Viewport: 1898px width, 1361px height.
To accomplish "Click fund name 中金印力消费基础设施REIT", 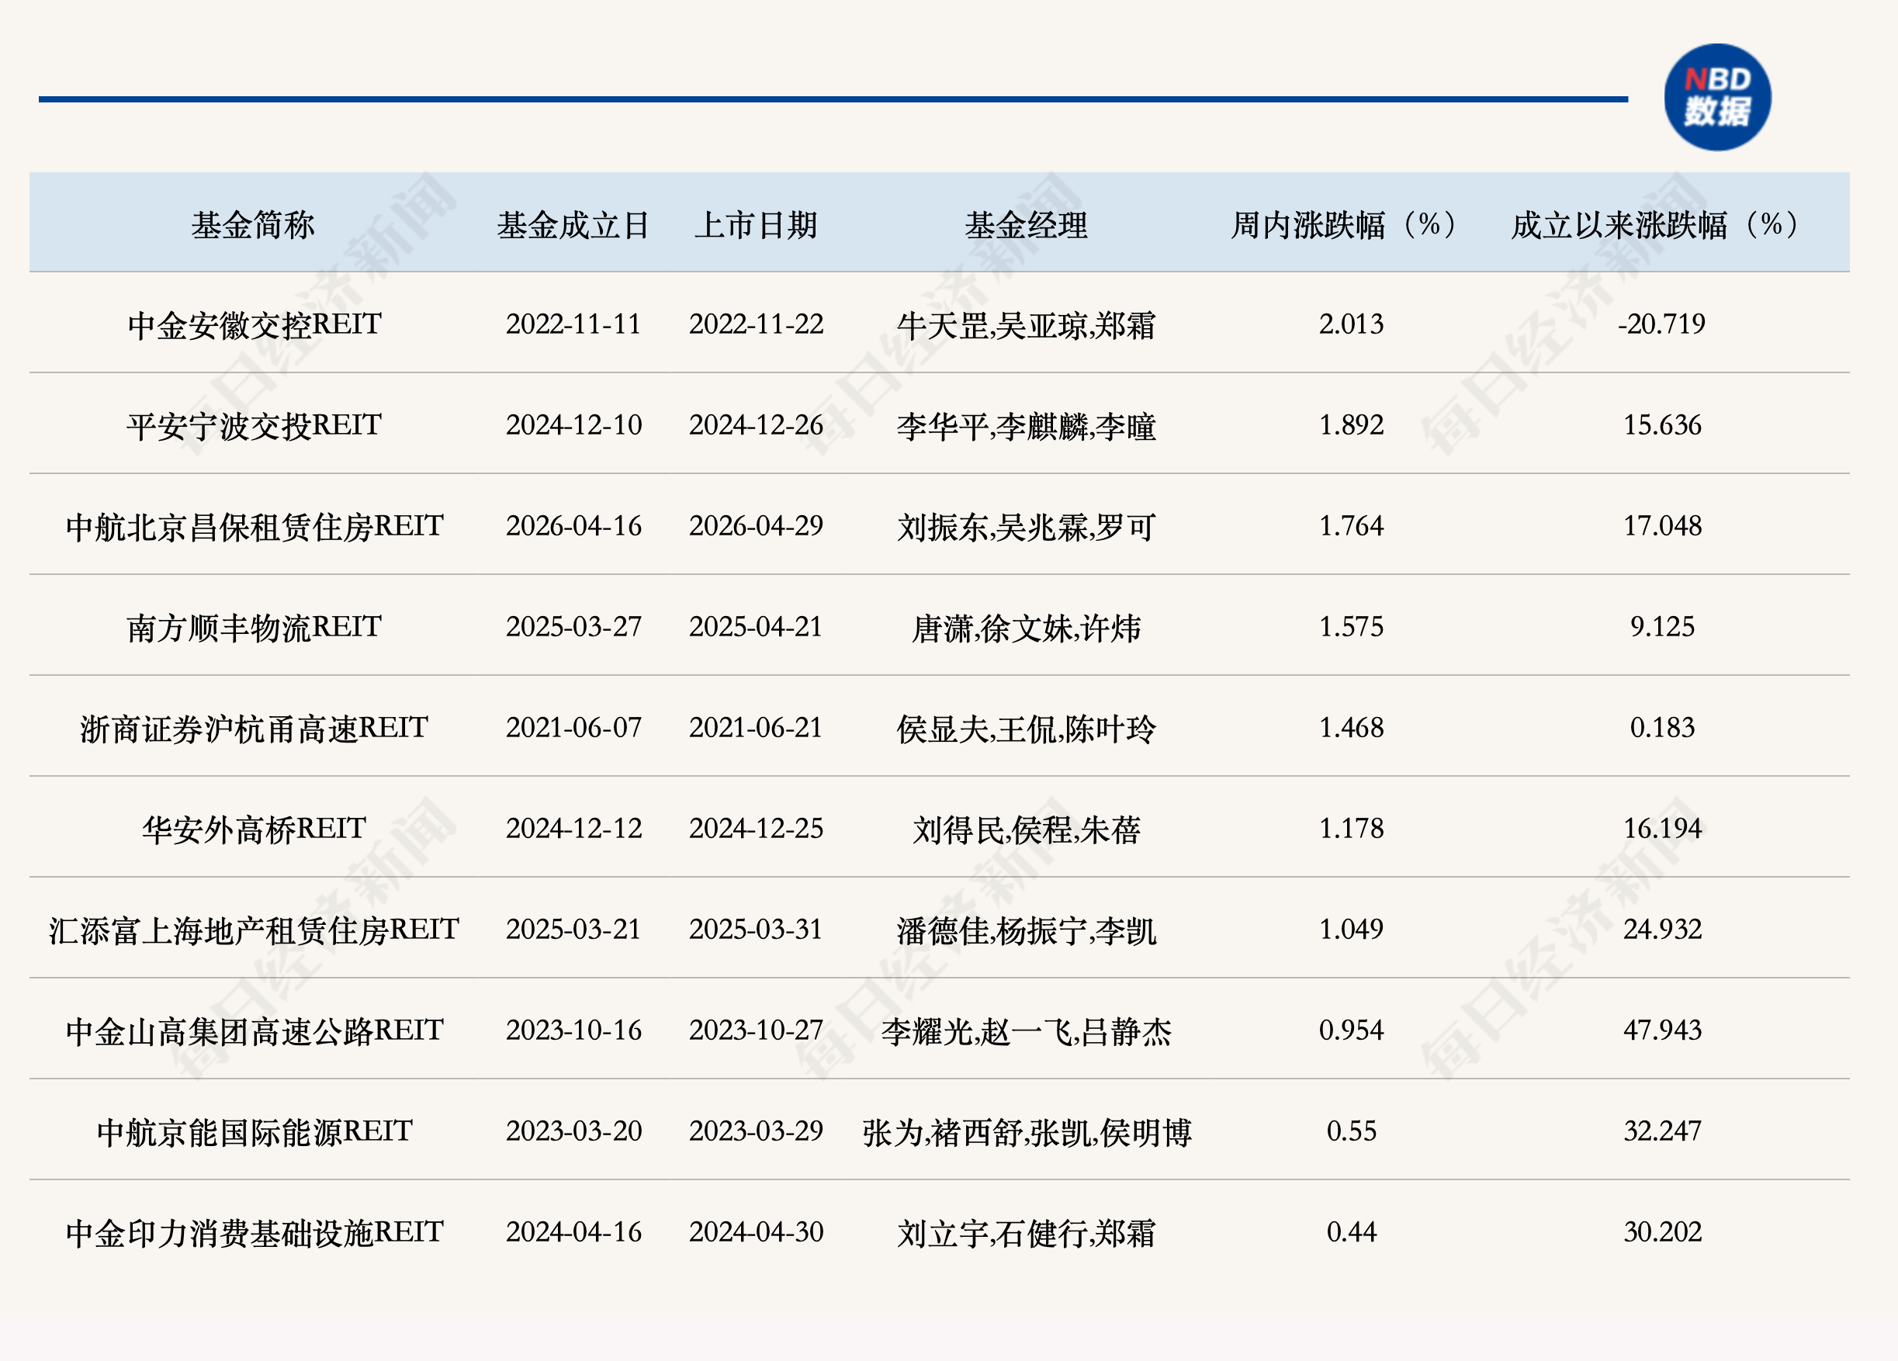I will 255,1232.
